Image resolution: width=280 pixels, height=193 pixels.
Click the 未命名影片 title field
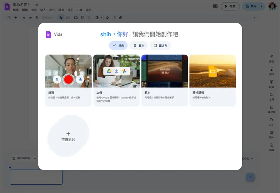click(x=22, y=5)
